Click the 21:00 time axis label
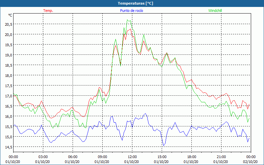This screenshot has height=165, width=264. pos(221,157)
